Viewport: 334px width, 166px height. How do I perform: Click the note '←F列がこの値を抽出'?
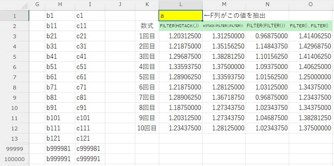(x=234, y=16)
